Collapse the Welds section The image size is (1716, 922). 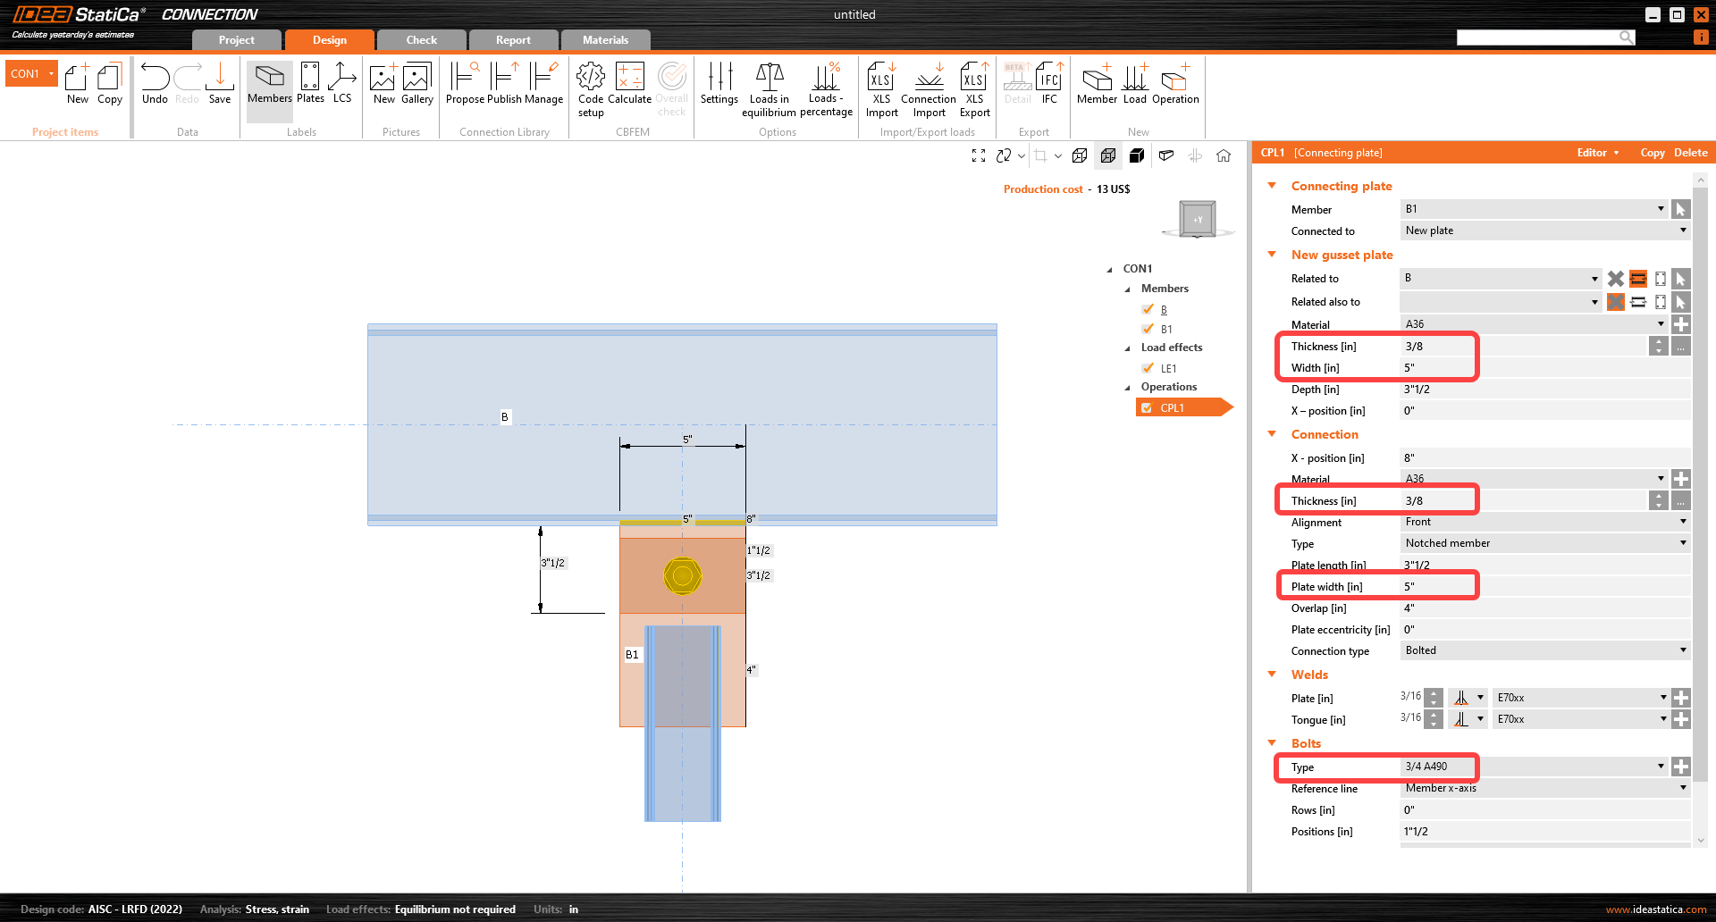[x=1272, y=675]
